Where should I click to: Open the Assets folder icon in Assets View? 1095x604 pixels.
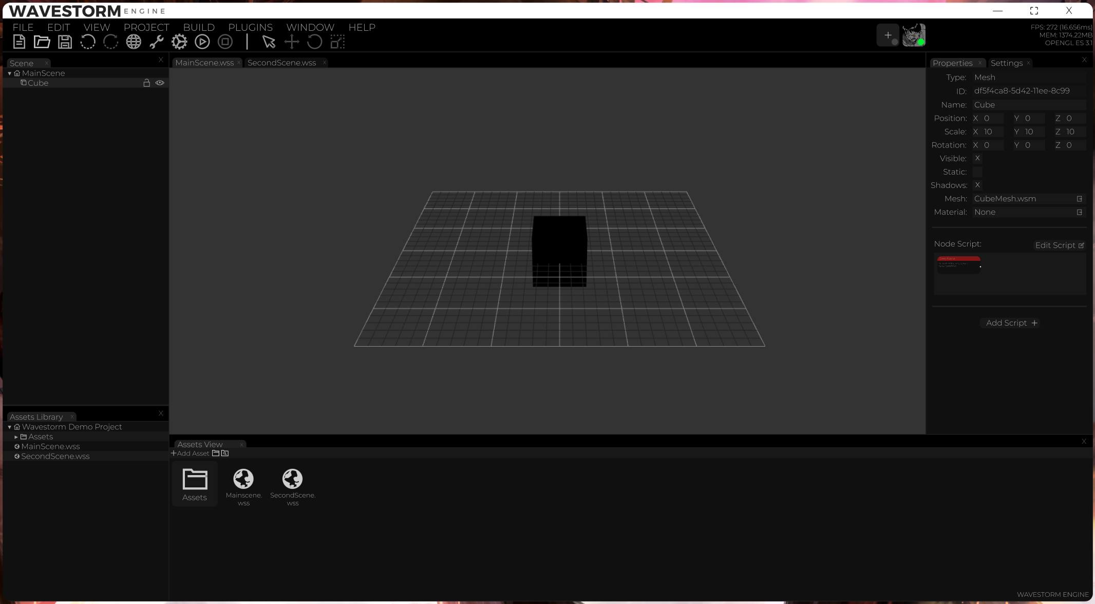coord(195,484)
